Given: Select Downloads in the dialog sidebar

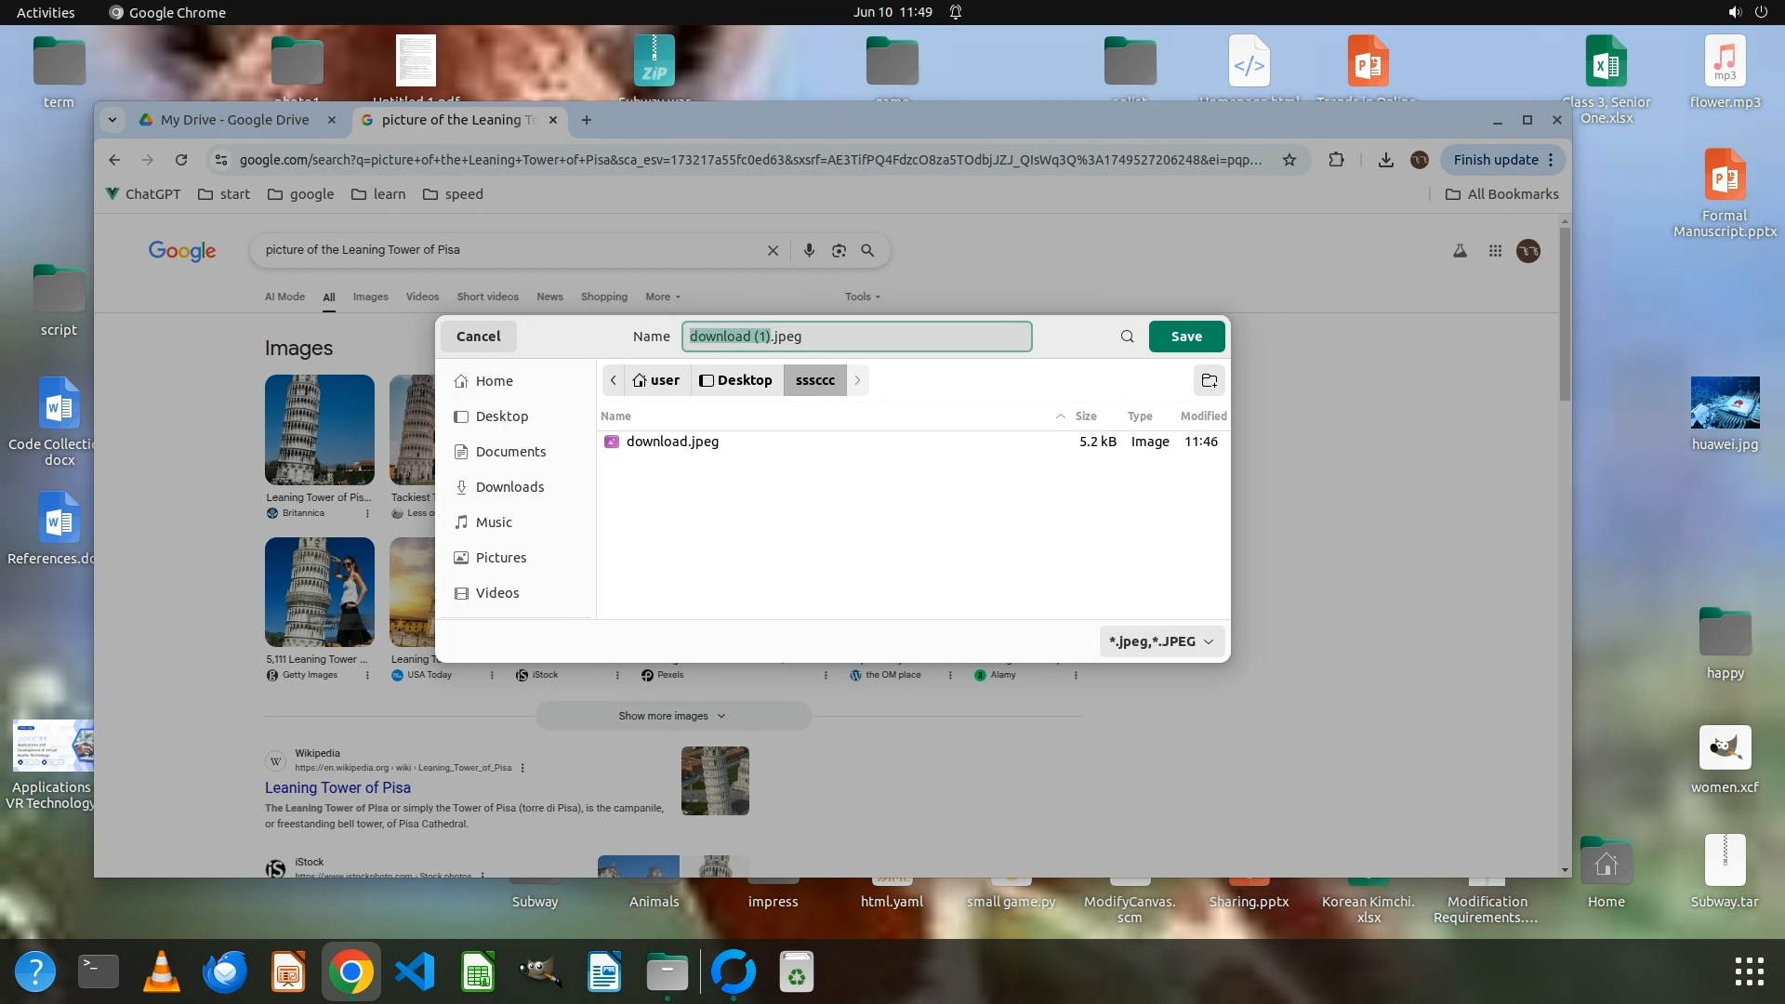Looking at the screenshot, I should 509,487.
